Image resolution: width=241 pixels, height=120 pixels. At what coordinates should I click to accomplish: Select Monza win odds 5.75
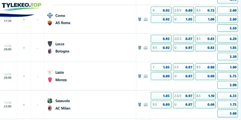[228, 76]
